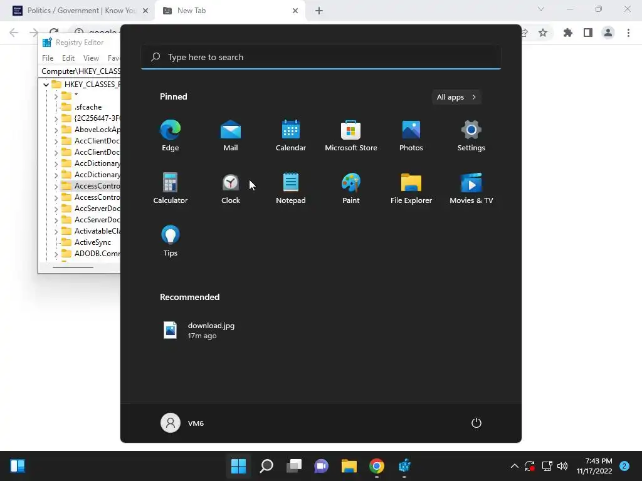Open the Chrome extensions puzzle menu
Screen dimensions: 642x481
point(567,33)
